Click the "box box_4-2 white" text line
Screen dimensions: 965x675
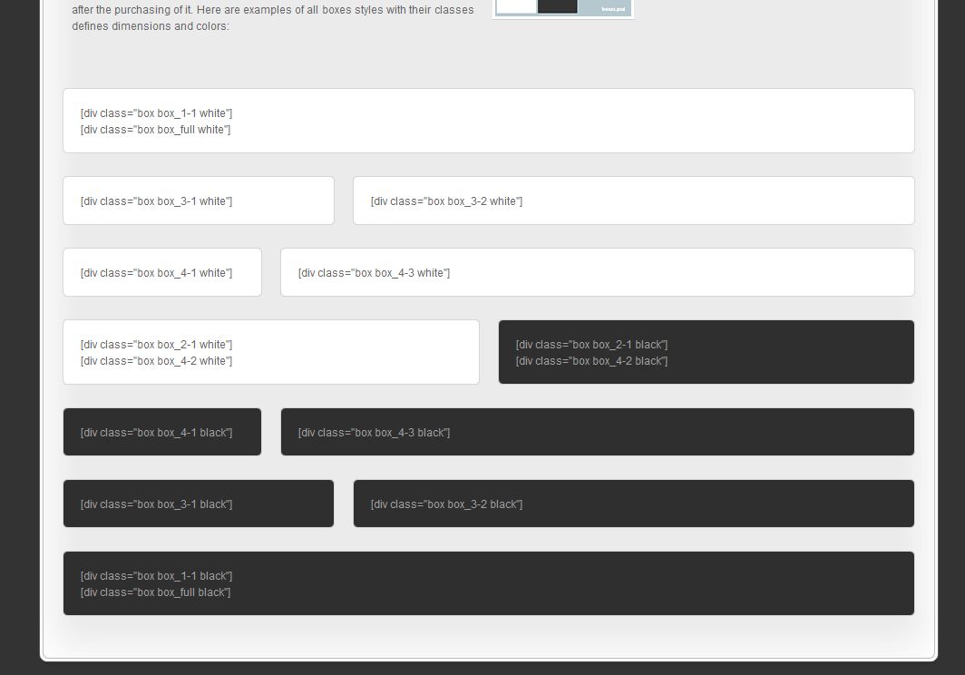(x=156, y=361)
